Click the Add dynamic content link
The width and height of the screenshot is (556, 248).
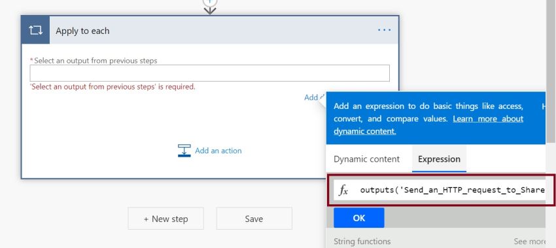click(x=315, y=97)
